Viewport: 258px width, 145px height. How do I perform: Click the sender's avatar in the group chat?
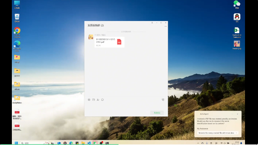coord(91,37)
